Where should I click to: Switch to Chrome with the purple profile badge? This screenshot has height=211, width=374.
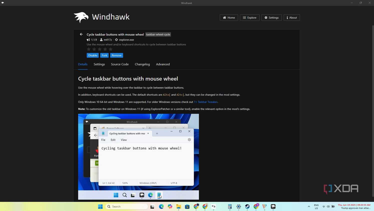click(x=256, y=206)
